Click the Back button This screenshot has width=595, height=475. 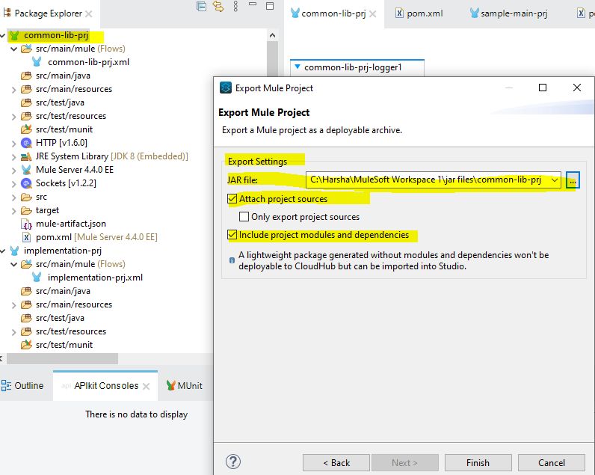coord(336,462)
